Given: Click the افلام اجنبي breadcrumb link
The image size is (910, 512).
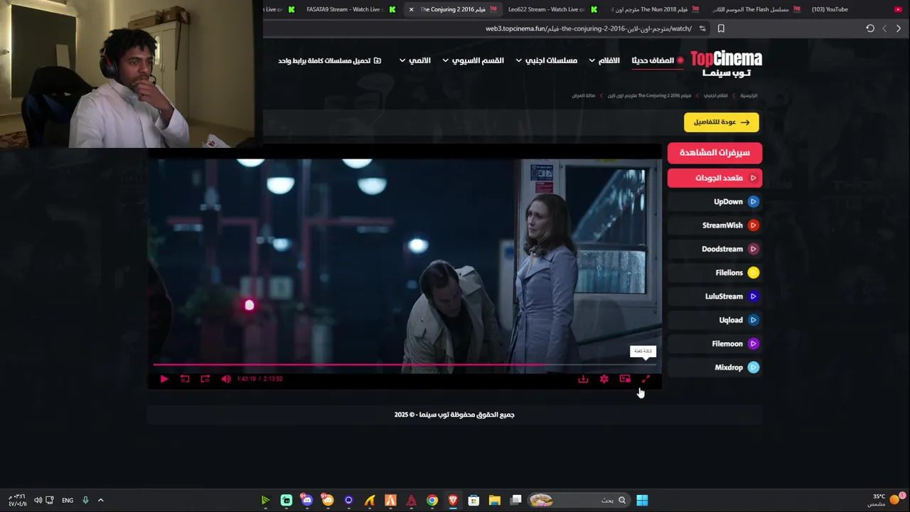Looking at the screenshot, I should (715, 95).
